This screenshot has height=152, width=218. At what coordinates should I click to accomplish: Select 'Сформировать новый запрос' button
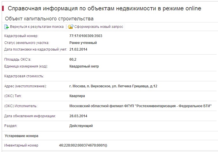tap(99, 27)
